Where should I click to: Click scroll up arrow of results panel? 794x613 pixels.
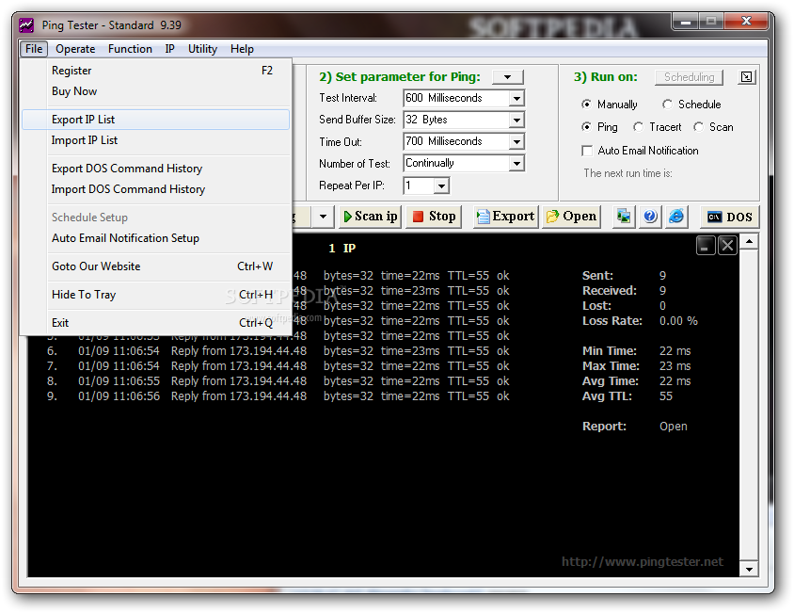pyautogui.click(x=749, y=242)
